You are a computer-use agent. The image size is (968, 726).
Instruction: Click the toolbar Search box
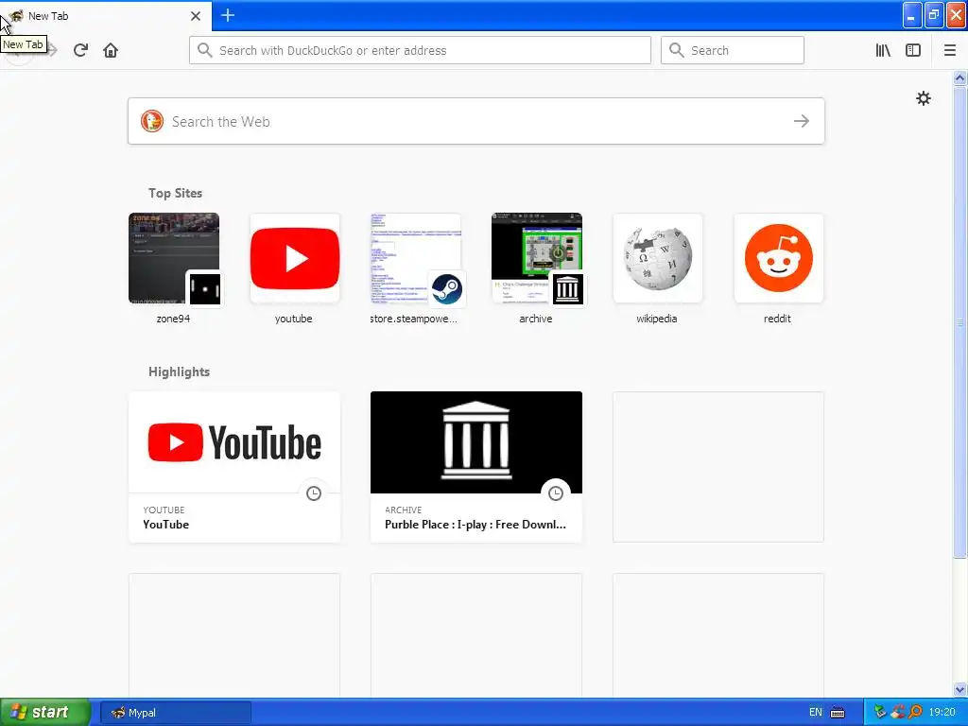[x=733, y=50]
